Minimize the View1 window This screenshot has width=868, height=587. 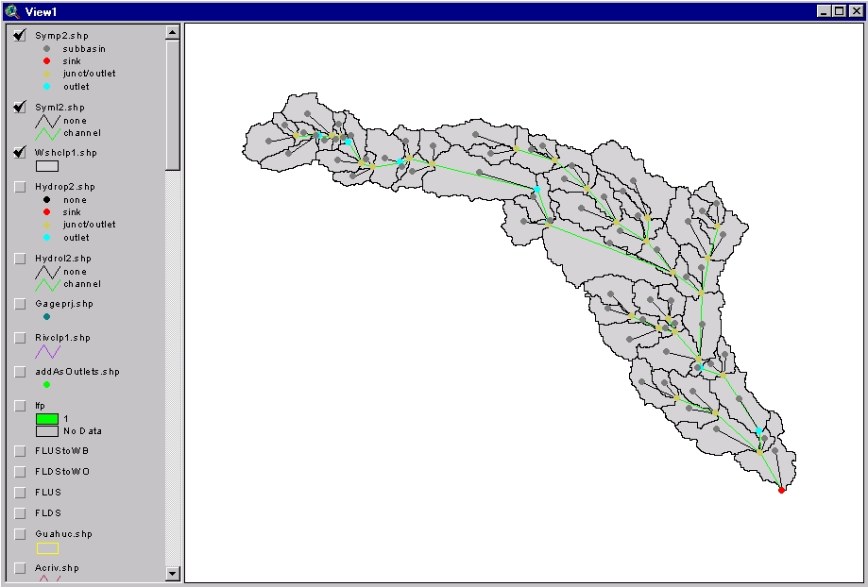[x=825, y=11]
